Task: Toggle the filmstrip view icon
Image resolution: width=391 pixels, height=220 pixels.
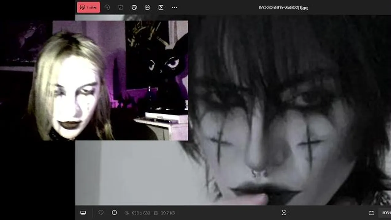Action: click(83, 213)
